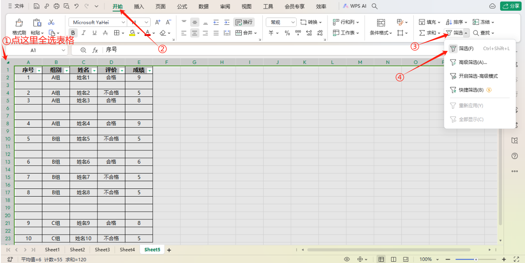This screenshot has width=525, height=263.
Task: Open the number format 常规 dropdown
Action: point(293,22)
